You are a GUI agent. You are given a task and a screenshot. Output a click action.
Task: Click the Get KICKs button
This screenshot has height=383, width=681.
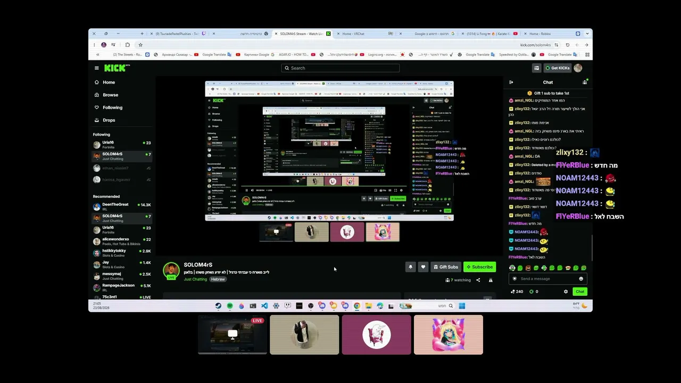558,68
